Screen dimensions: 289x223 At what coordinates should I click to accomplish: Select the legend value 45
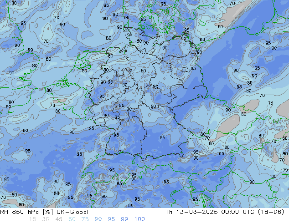coord(59,219)
